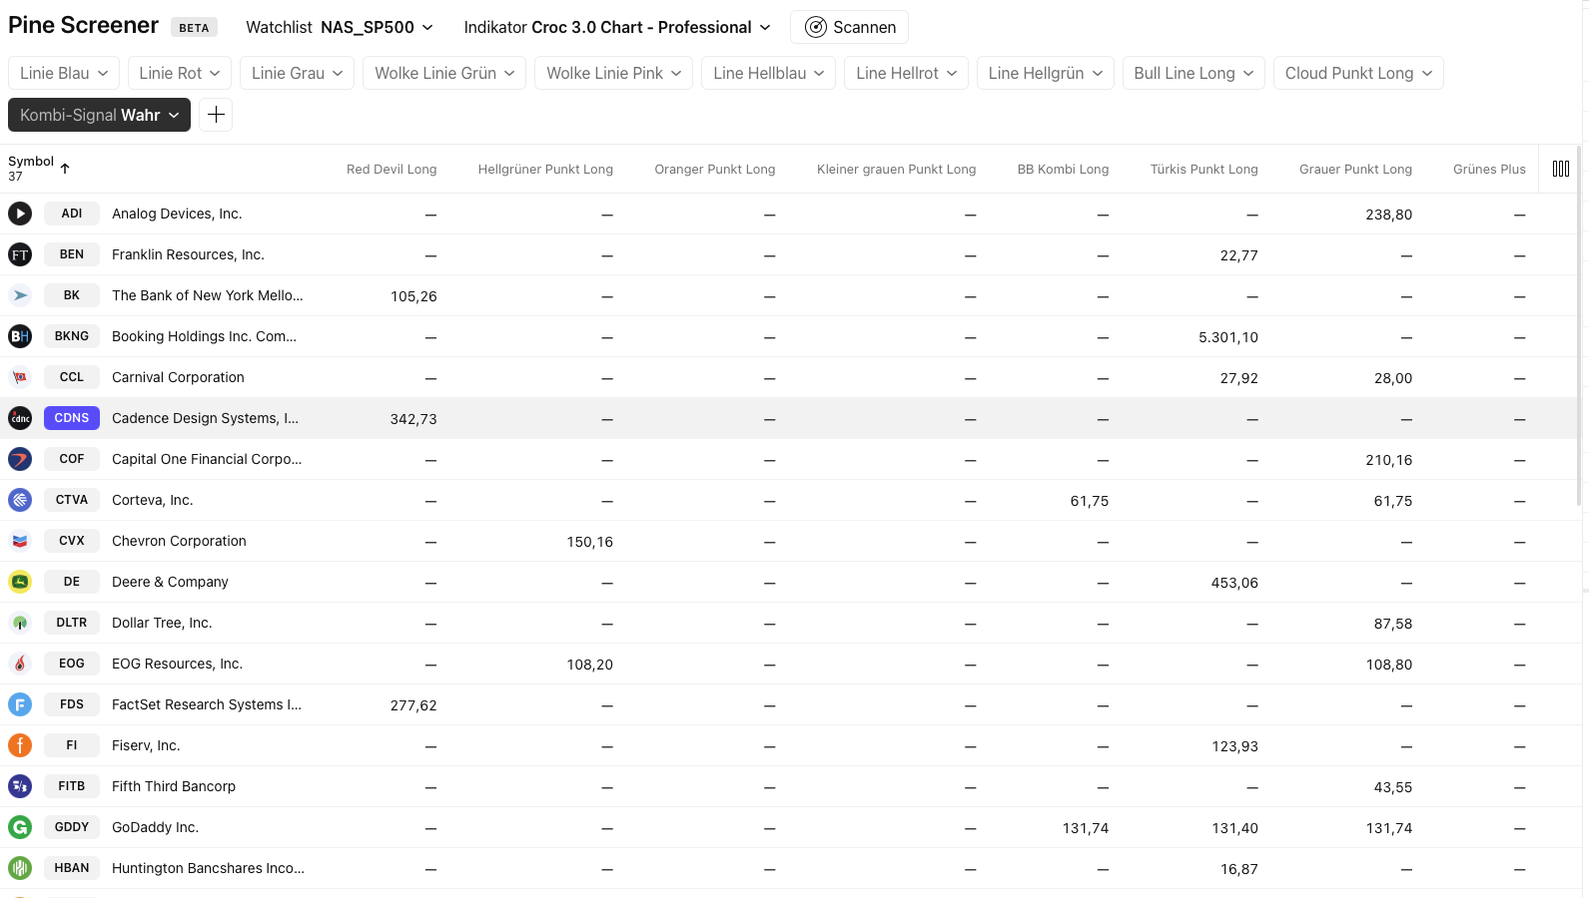Select the Red Devil Long column header
This screenshot has width=1589, height=898.
tap(391, 169)
